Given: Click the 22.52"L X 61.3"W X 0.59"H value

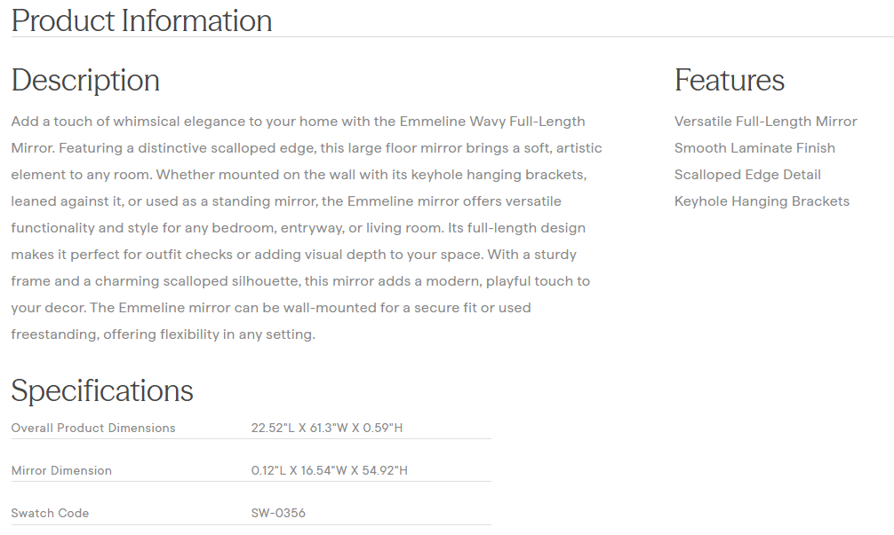Looking at the screenshot, I should tap(327, 428).
